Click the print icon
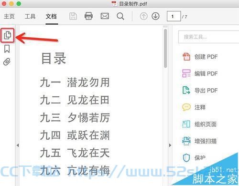 pyautogui.click(x=88, y=16)
